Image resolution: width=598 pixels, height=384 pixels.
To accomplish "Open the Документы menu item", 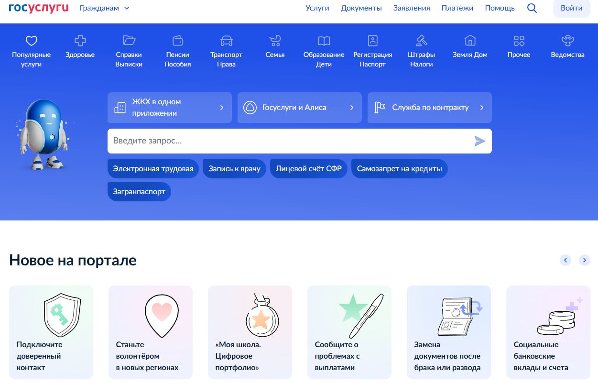I will click(x=361, y=8).
